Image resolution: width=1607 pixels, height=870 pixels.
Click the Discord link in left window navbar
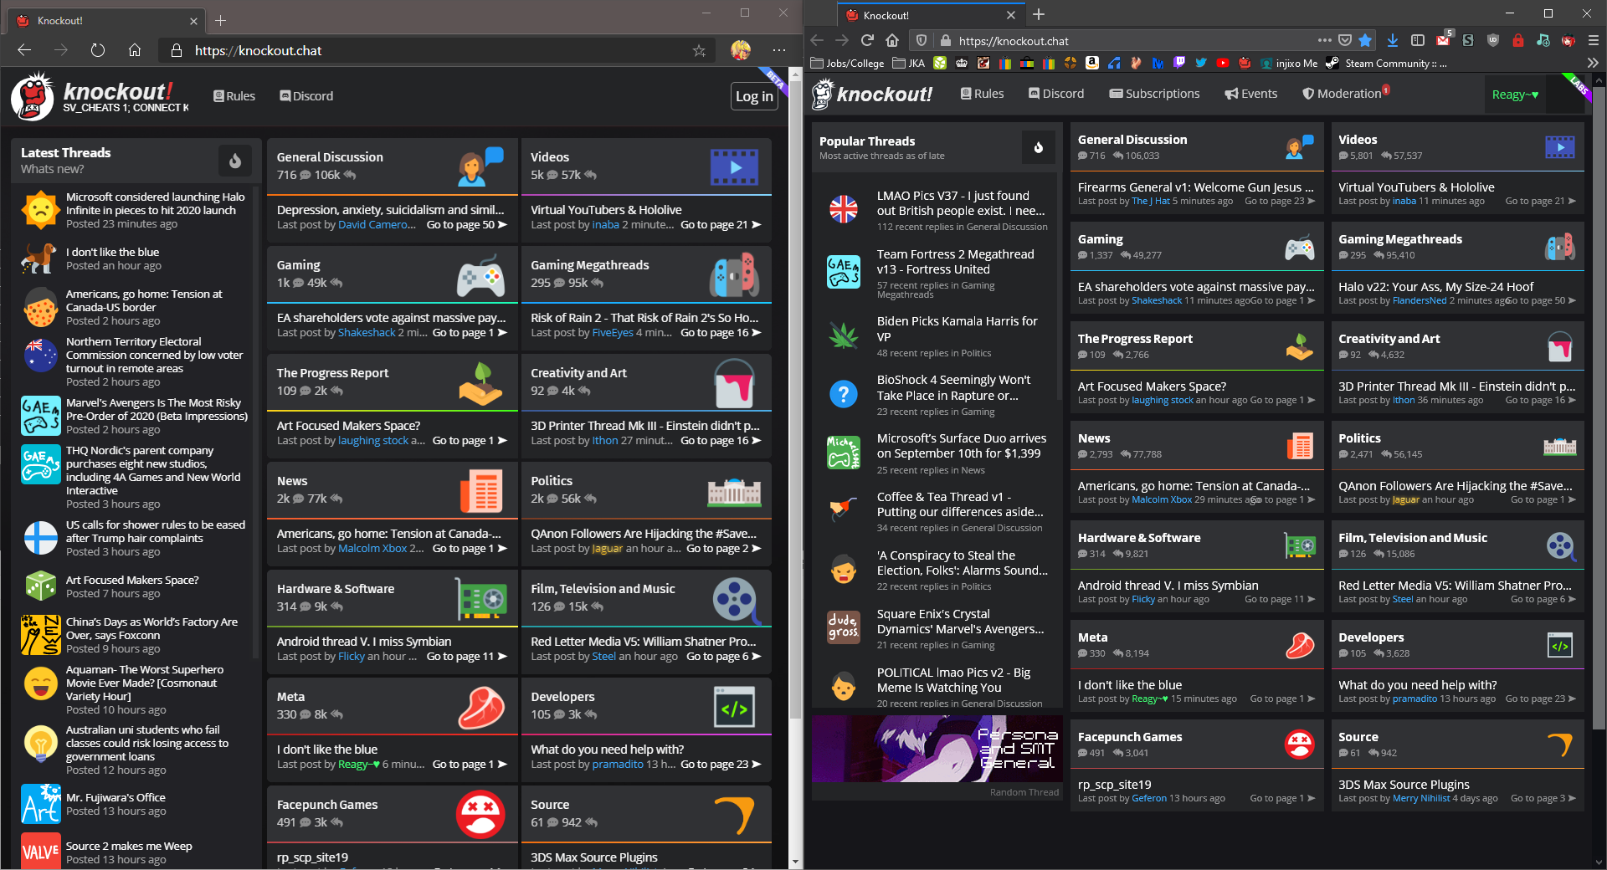[306, 96]
